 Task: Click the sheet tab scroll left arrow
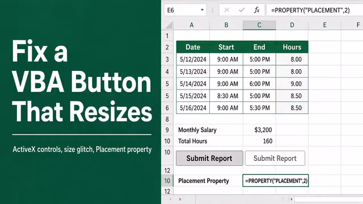[x=170, y=199]
